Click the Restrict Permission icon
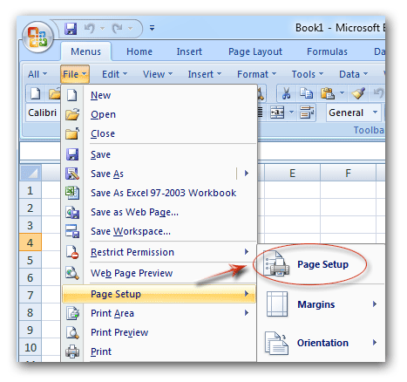Viewport: 407px width, 382px height. [x=72, y=252]
